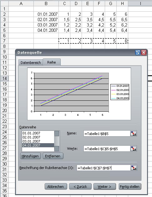Click the Weiter button
152x197 pixels.
tap(104, 187)
